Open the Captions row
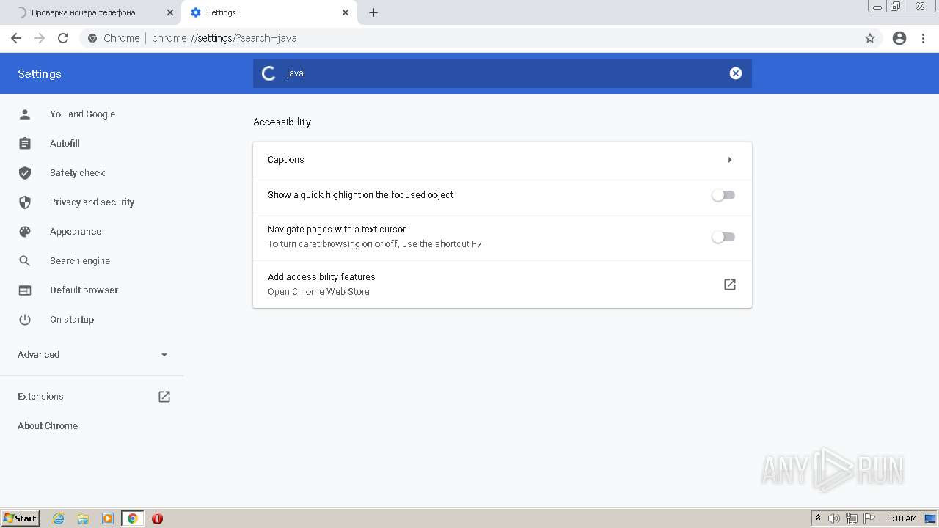This screenshot has height=528, width=939. pyautogui.click(x=503, y=160)
